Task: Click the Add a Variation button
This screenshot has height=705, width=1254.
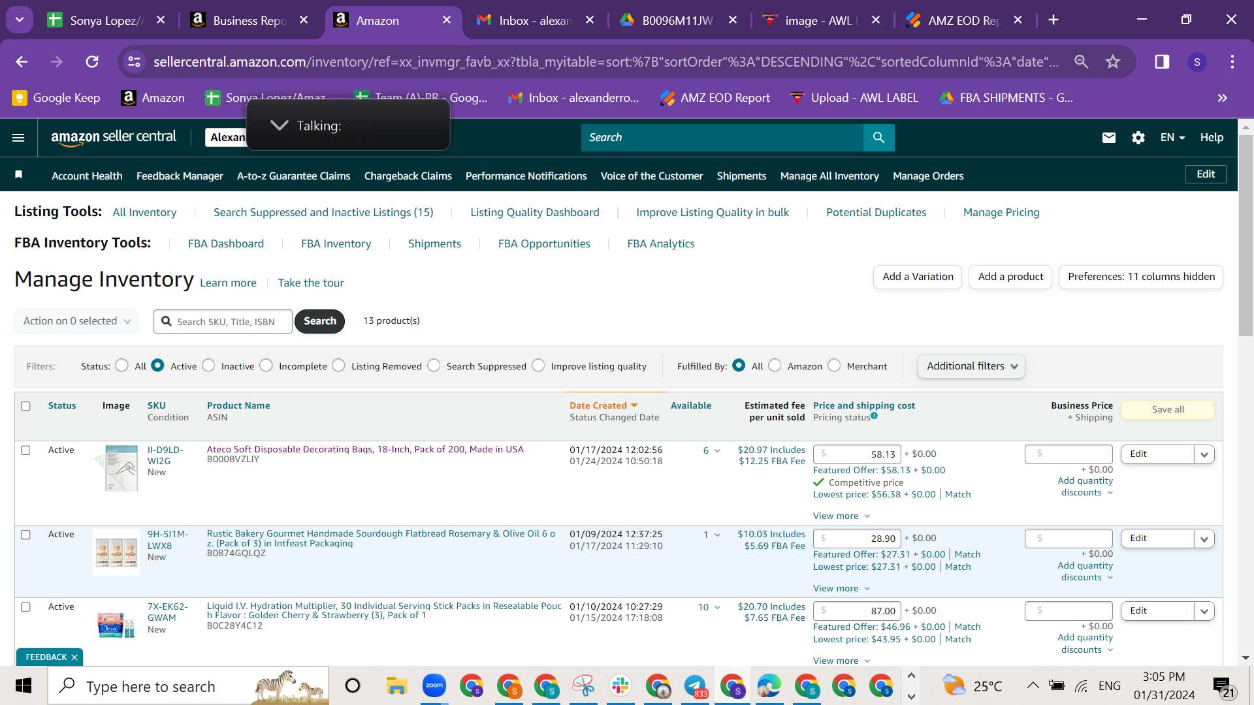Action: (918, 277)
